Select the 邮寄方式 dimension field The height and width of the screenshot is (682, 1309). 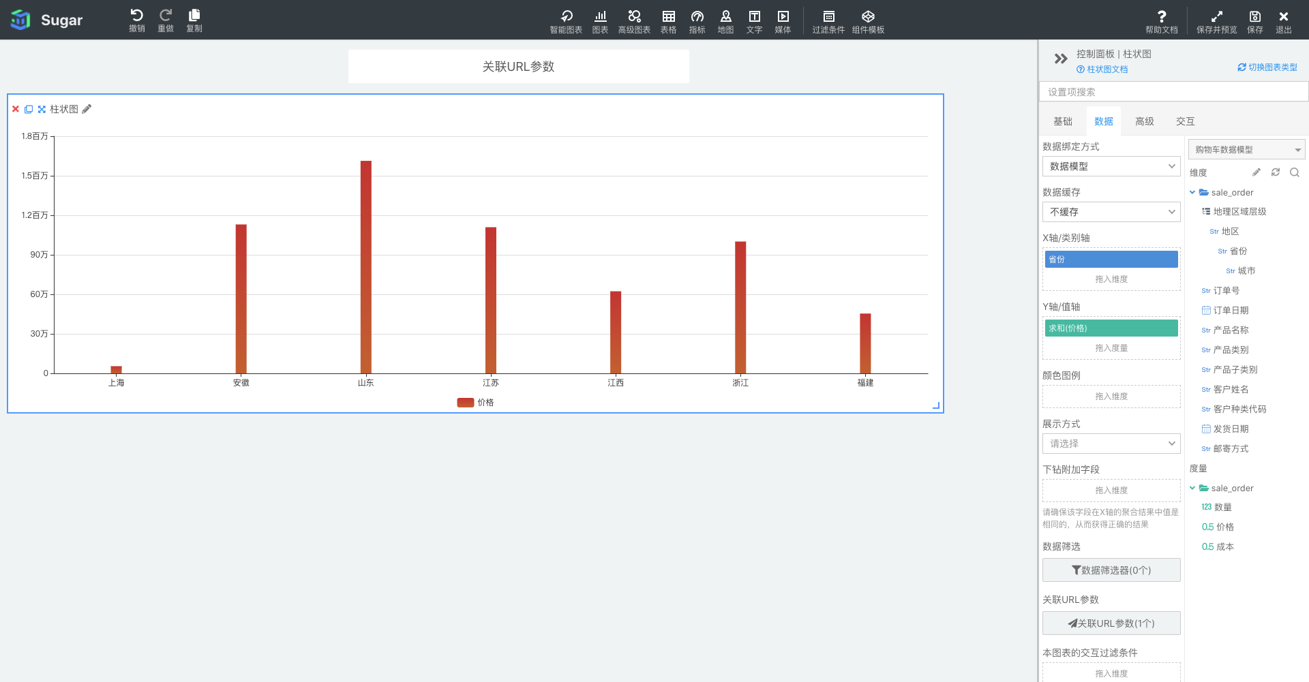[1225, 449]
